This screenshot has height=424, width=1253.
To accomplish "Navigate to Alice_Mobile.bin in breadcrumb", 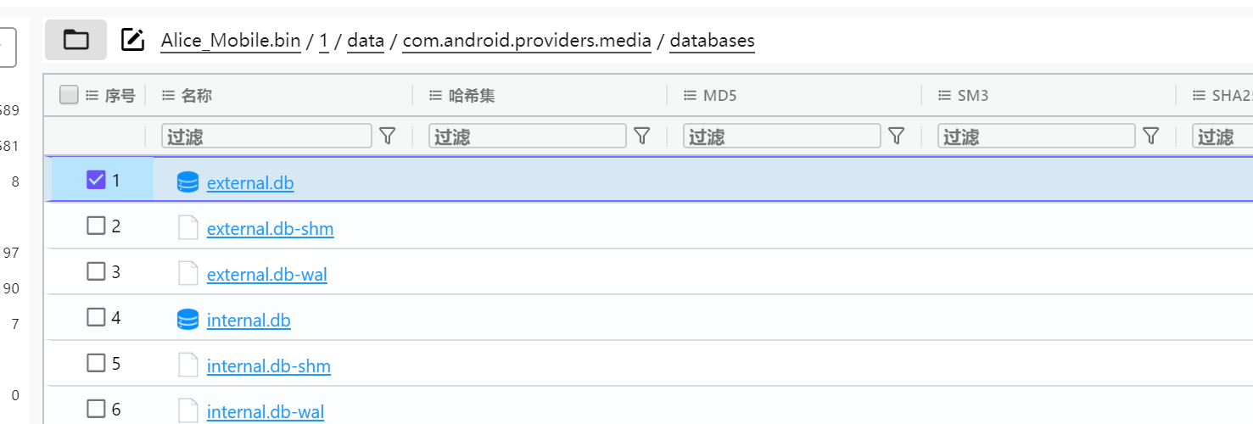I will pyautogui.click(x=230, y=41).
